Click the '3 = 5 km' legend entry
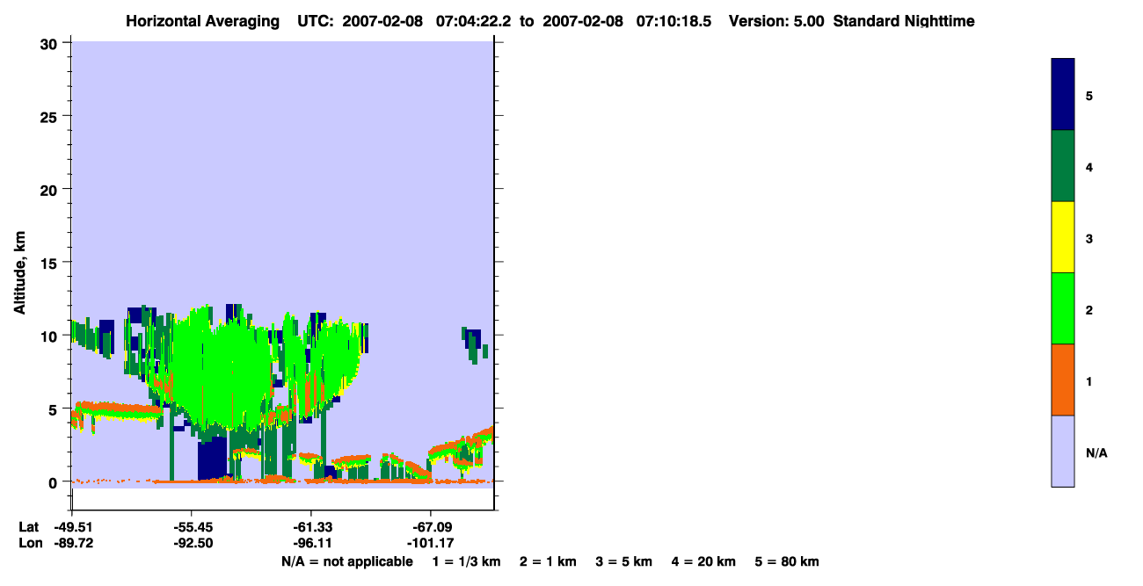The image size is (1143, 586). click(624, 561)
